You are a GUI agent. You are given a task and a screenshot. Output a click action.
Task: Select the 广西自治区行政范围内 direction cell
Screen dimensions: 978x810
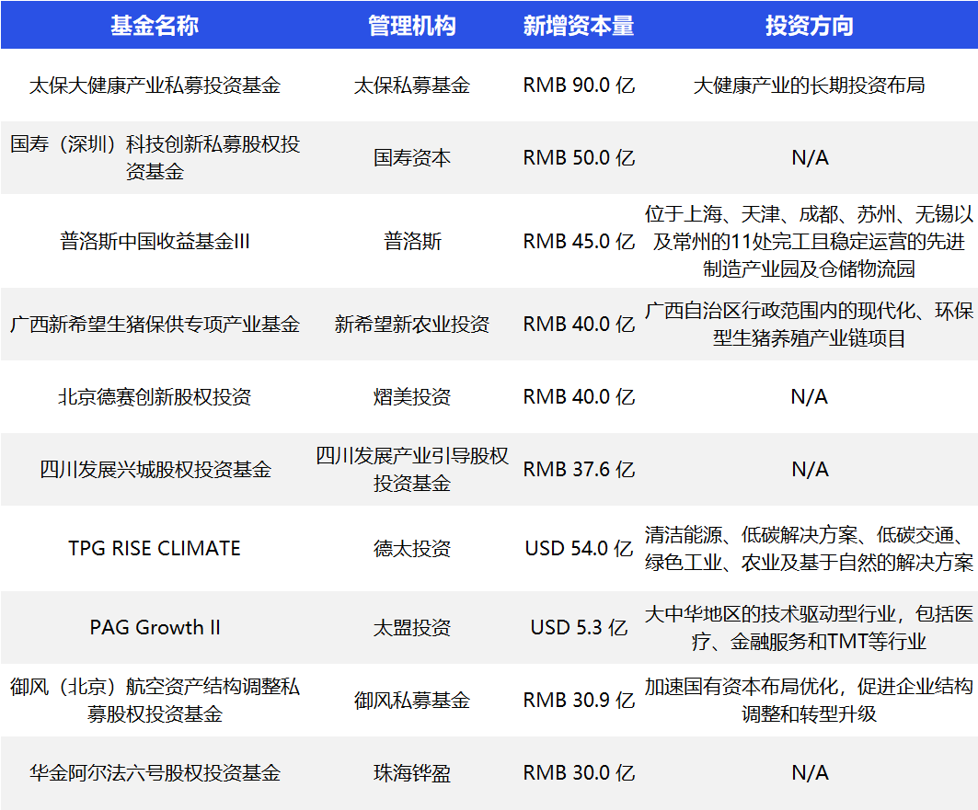(810, 324)
